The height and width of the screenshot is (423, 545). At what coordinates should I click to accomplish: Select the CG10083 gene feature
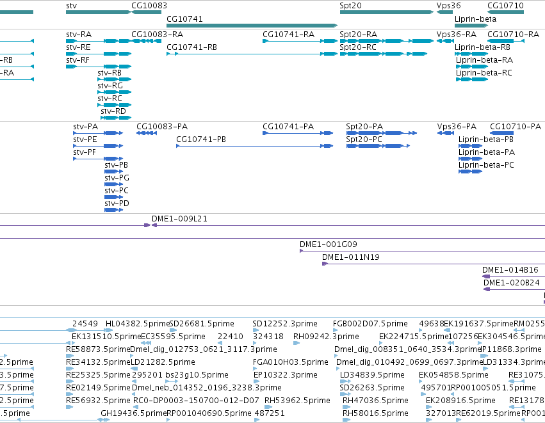pyautogui.click(x=146, y=12)
